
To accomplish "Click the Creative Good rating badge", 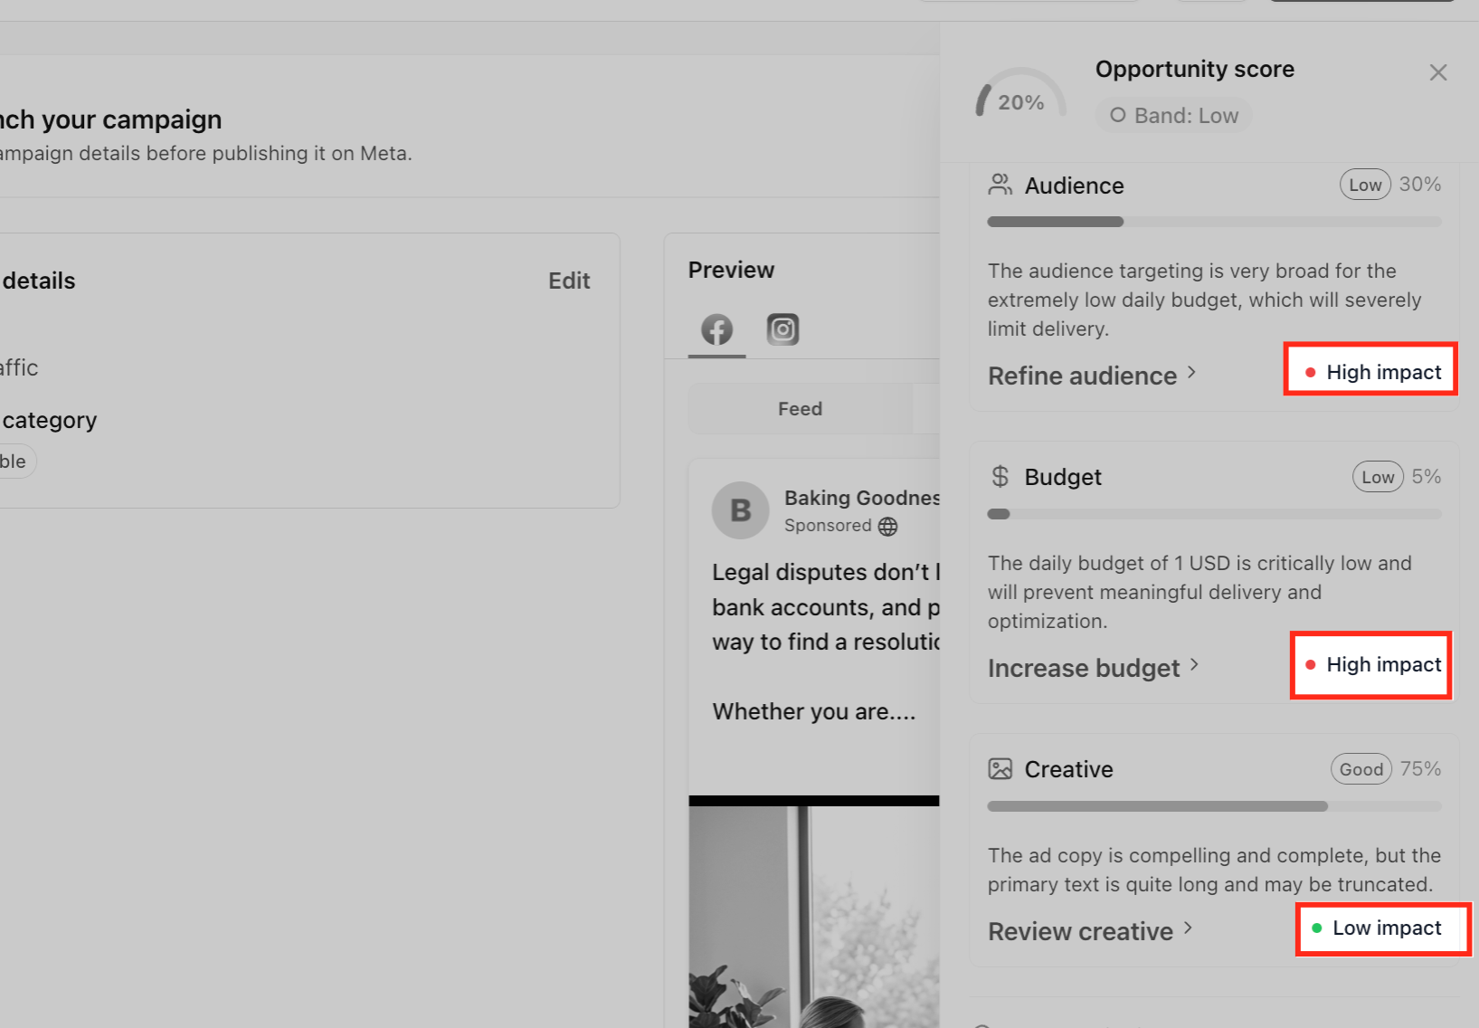I will pyautogui.click(x=1361, y=769).
